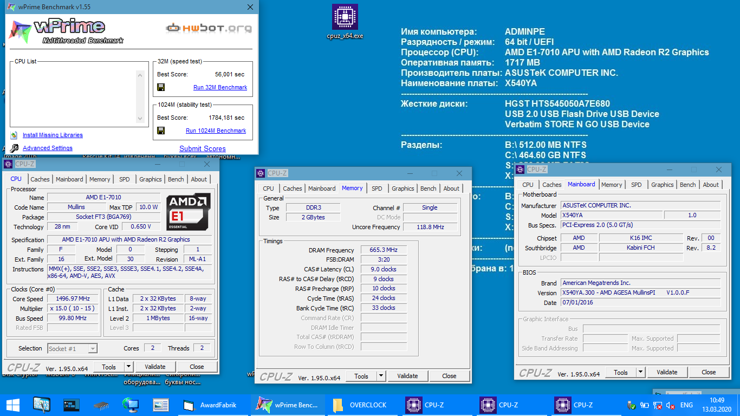
Task: Click the FSB:DRAM value 3:20
Action: [x=383, y=259]
